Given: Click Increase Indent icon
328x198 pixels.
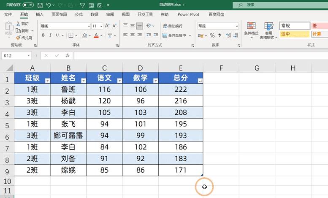Looking at the screenshot, I should point(156,35).
